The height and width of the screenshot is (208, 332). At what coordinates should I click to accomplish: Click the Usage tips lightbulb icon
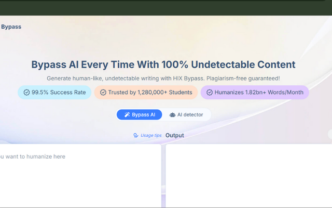[136, 135]
